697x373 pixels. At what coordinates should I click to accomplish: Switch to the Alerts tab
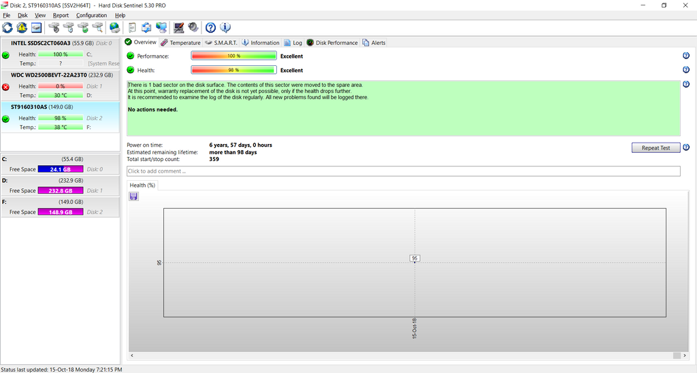pos(374,43)
